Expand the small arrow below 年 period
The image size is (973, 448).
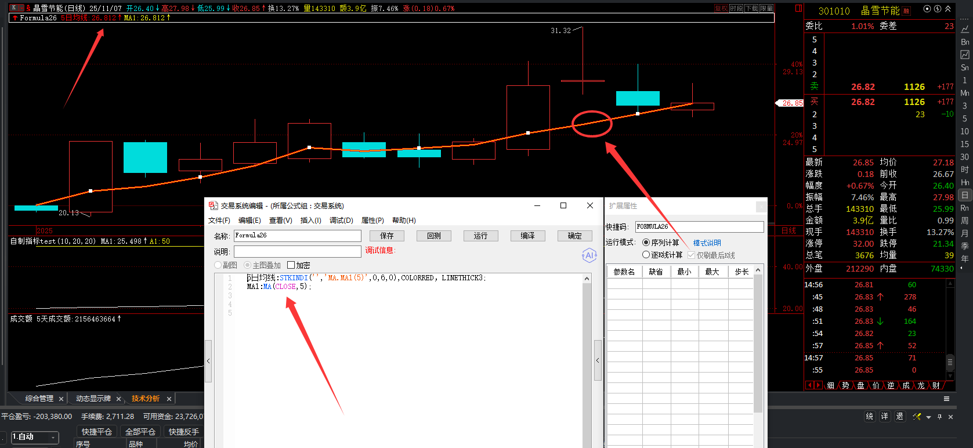tap(961, 268)
